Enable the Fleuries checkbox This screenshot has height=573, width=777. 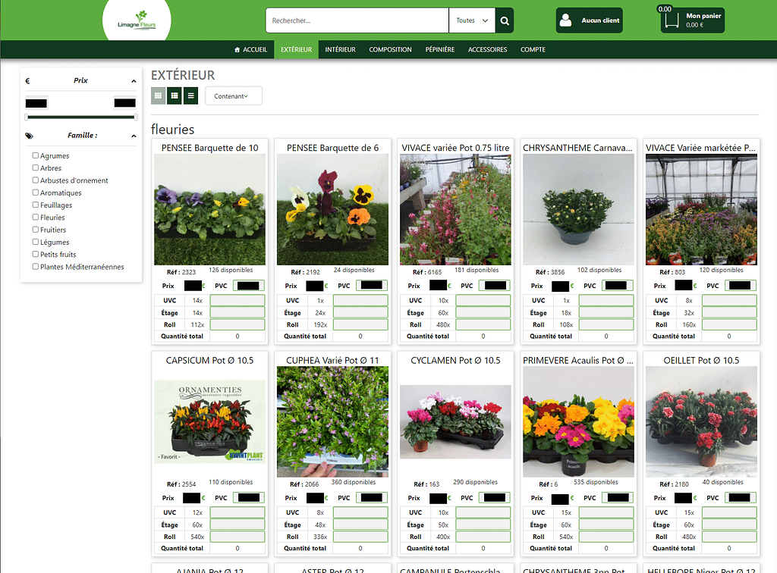coord(36,218)
